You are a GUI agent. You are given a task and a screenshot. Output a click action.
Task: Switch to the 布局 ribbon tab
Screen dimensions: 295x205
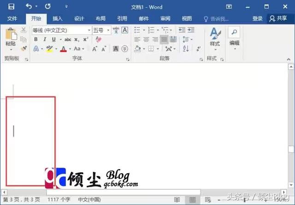pos(100,18)
